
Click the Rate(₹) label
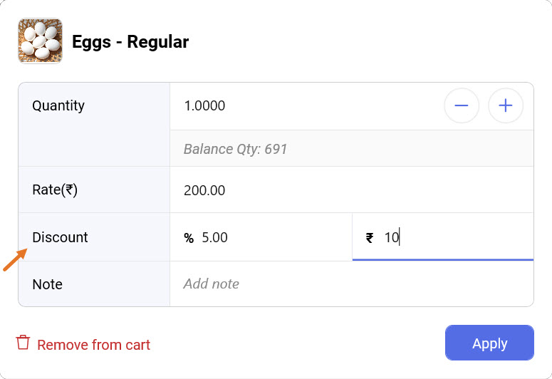55,190
